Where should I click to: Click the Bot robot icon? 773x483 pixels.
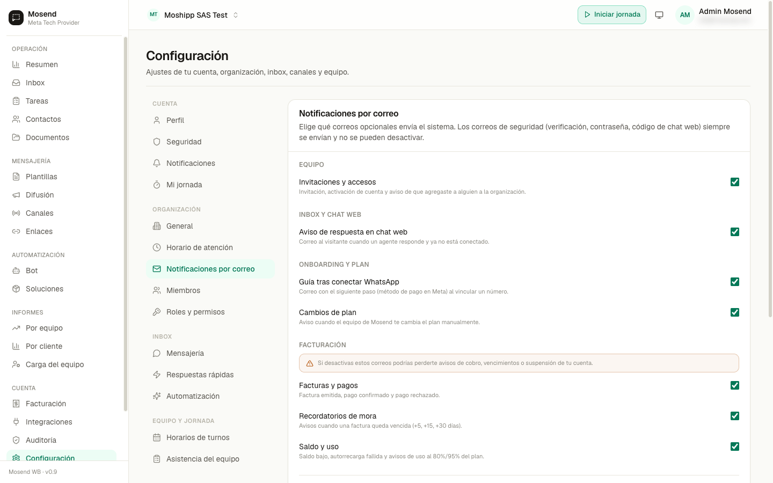click(16, 270)
